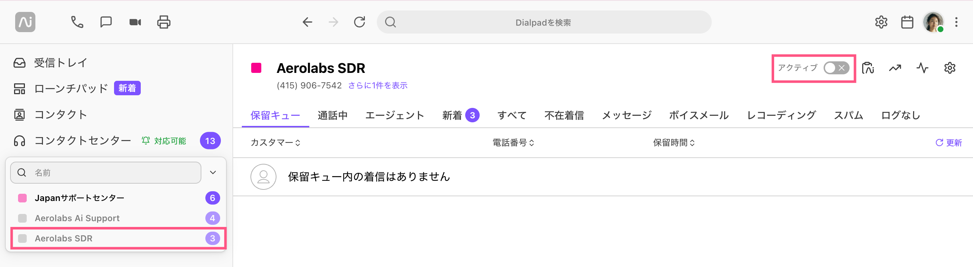Switch to the ボイスメール tab

(699, 115)
